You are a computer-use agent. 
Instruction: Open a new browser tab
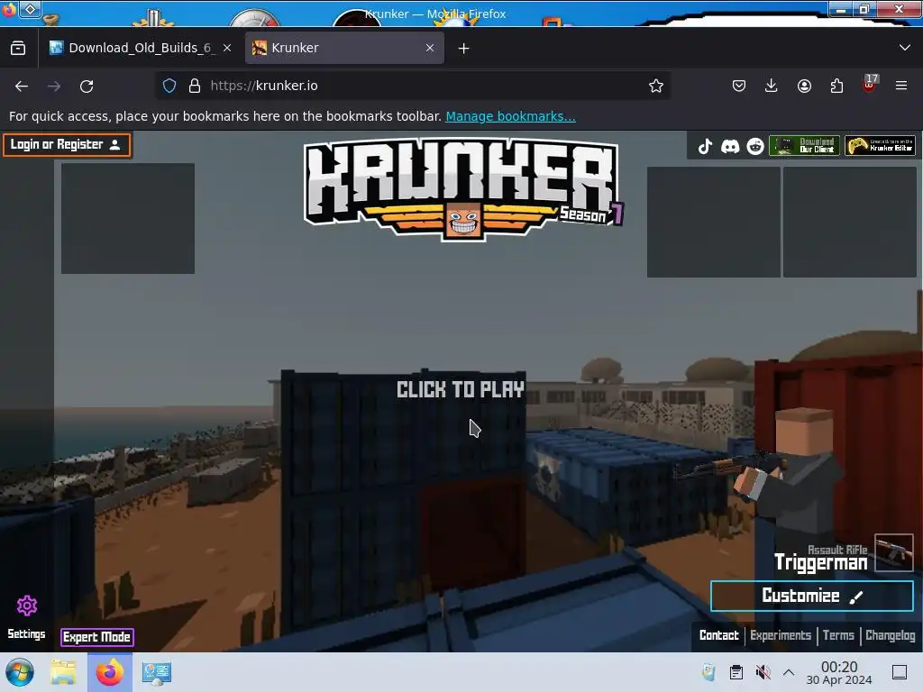[464, 49]
